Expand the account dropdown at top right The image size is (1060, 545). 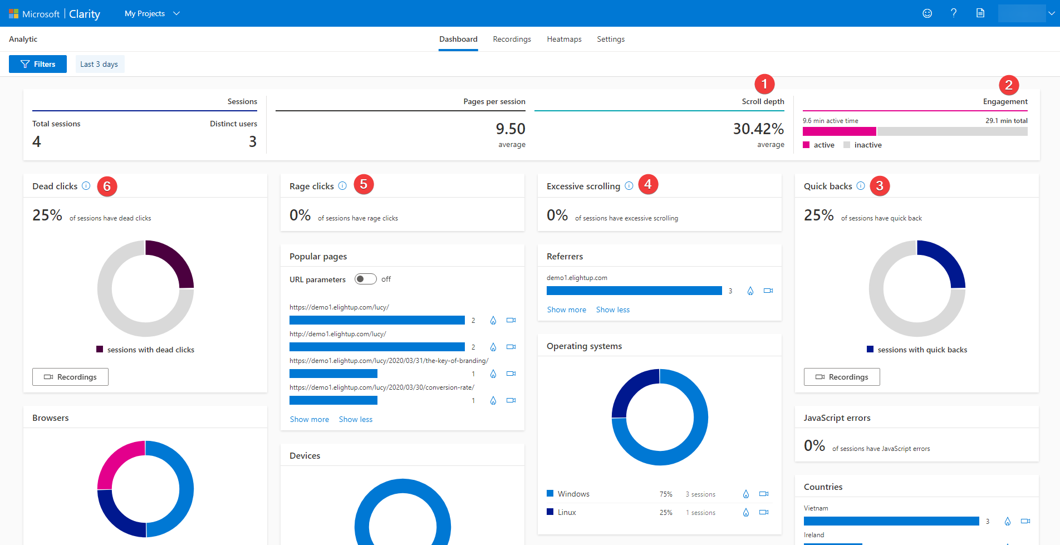tap(1050, 13)
